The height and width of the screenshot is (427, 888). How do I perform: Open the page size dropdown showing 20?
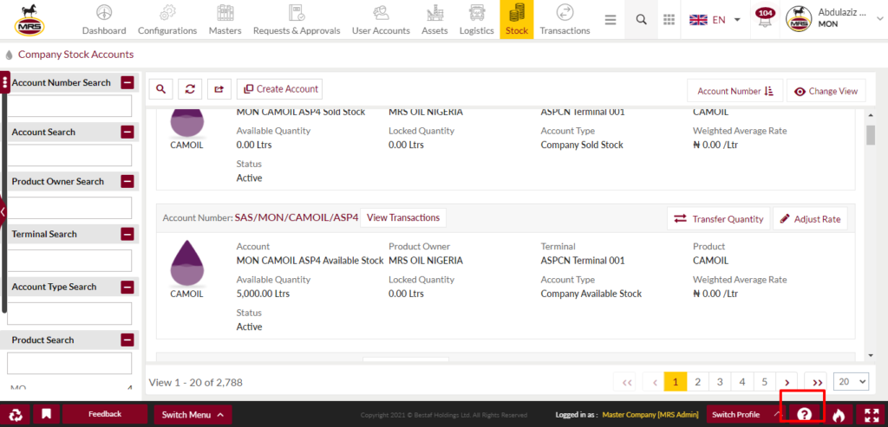(852, 382)
